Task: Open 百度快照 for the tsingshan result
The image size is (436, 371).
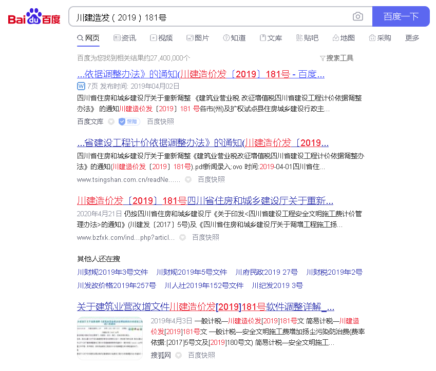Action: click(211, 180)
